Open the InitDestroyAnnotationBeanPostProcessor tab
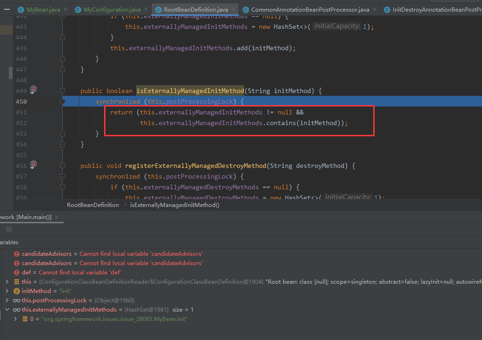The height and width of the screenshot is (340, 482). (437, 10)
